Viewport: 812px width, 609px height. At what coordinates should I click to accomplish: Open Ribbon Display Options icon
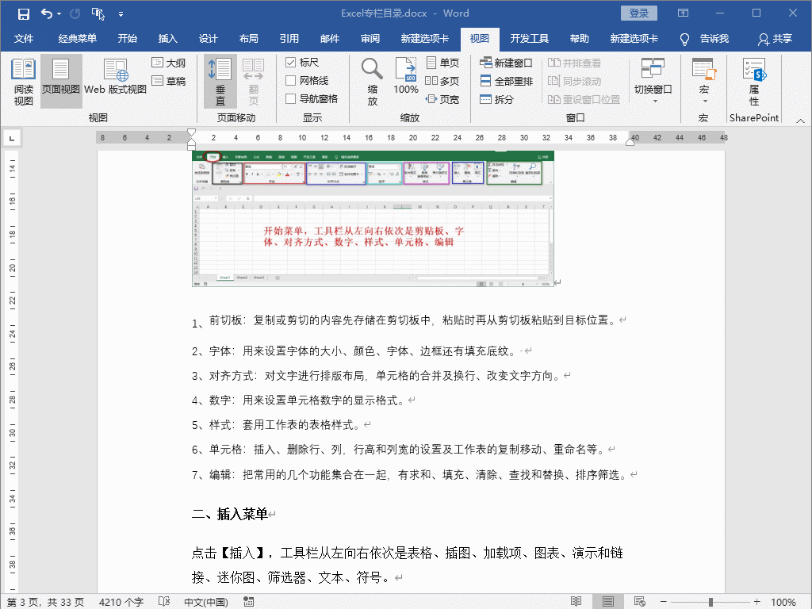click(x=684, y=13)
